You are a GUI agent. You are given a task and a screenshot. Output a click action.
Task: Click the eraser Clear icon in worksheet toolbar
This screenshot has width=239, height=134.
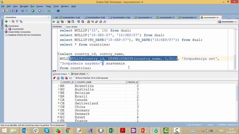point(96,22)
